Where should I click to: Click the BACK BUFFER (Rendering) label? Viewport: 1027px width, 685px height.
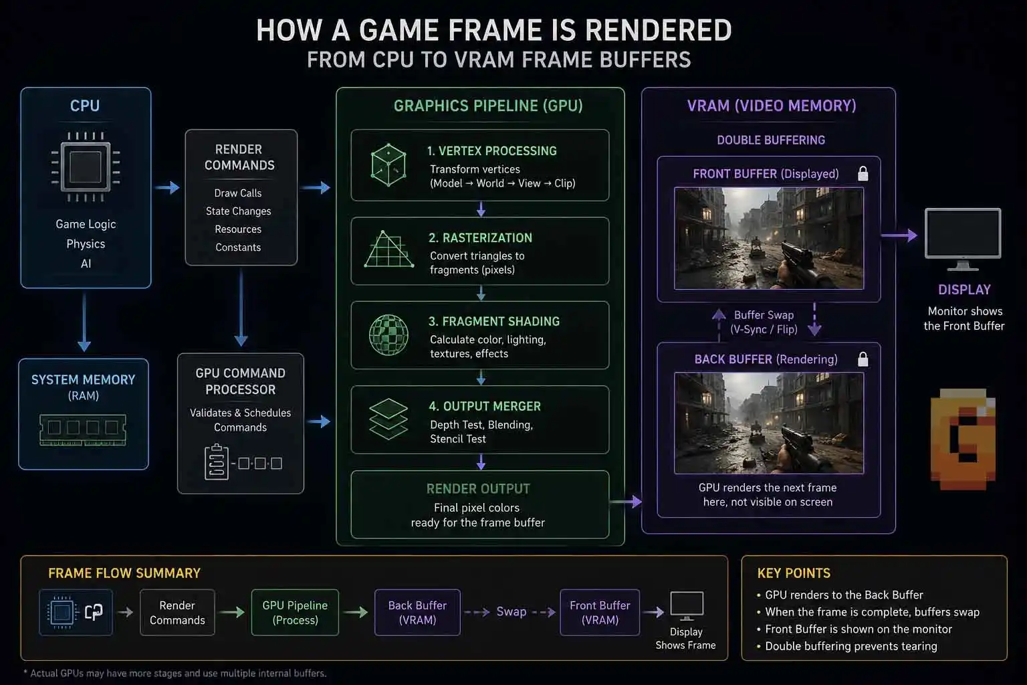tap(766, 359)
